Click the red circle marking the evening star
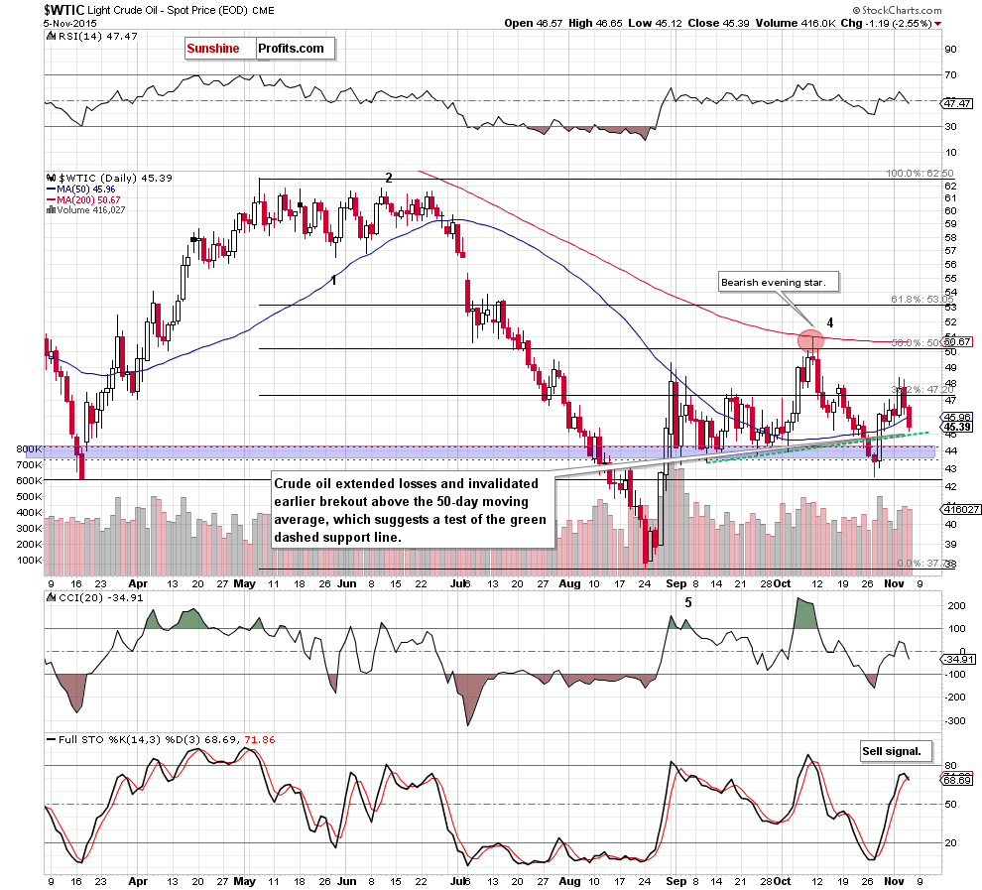The width and height of the screenshot is (982, 890). click(810, 340)
